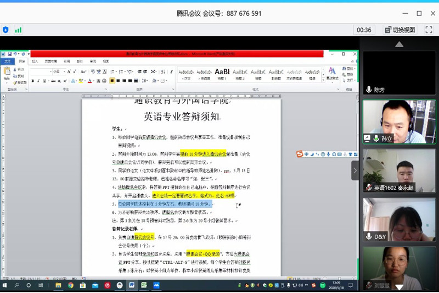
Task: Open the network signal strength indicator
Action: (18, 30)
